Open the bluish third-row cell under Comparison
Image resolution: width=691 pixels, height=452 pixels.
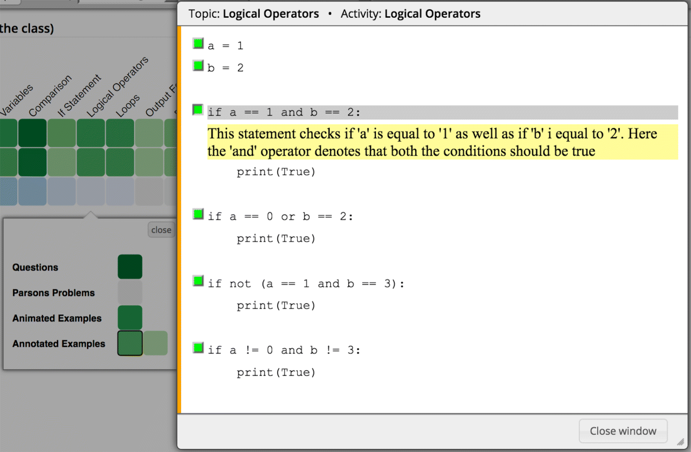tap(32, 191)
